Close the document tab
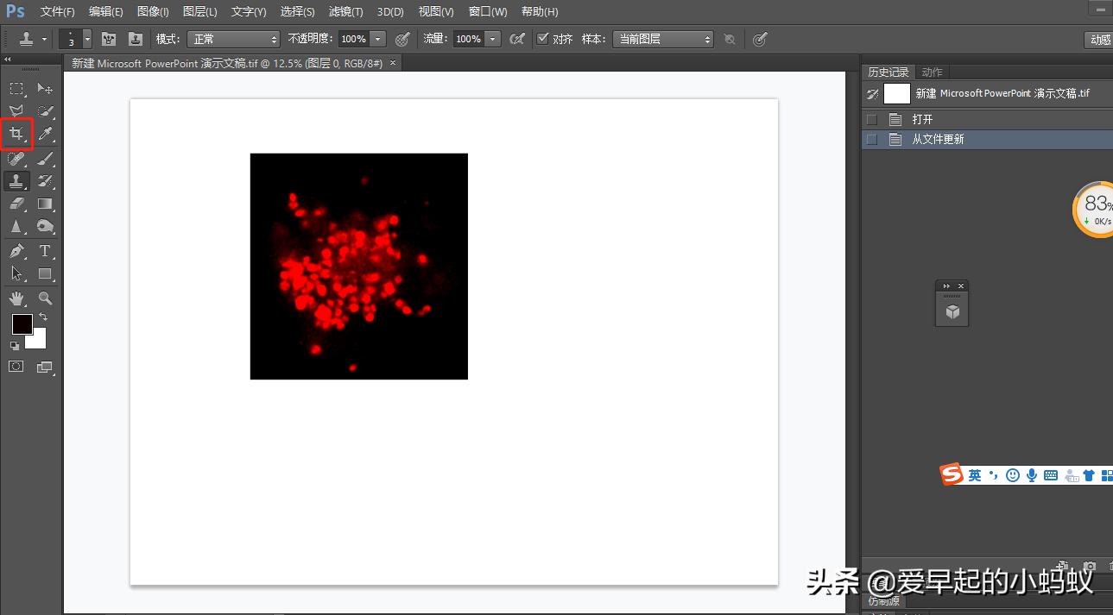Screen dimensions: 1113x615 [393, 63]
